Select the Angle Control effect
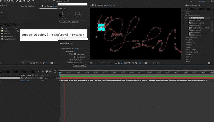This screenshot has width=214, height=122. click(x=196, y=21)
